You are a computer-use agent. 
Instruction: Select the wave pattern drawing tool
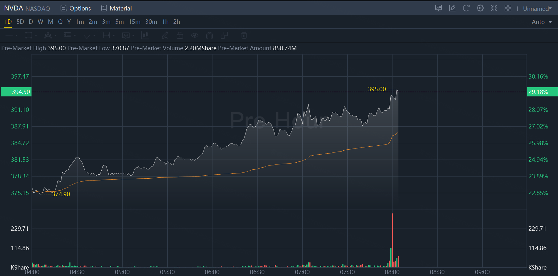point(48,35)
